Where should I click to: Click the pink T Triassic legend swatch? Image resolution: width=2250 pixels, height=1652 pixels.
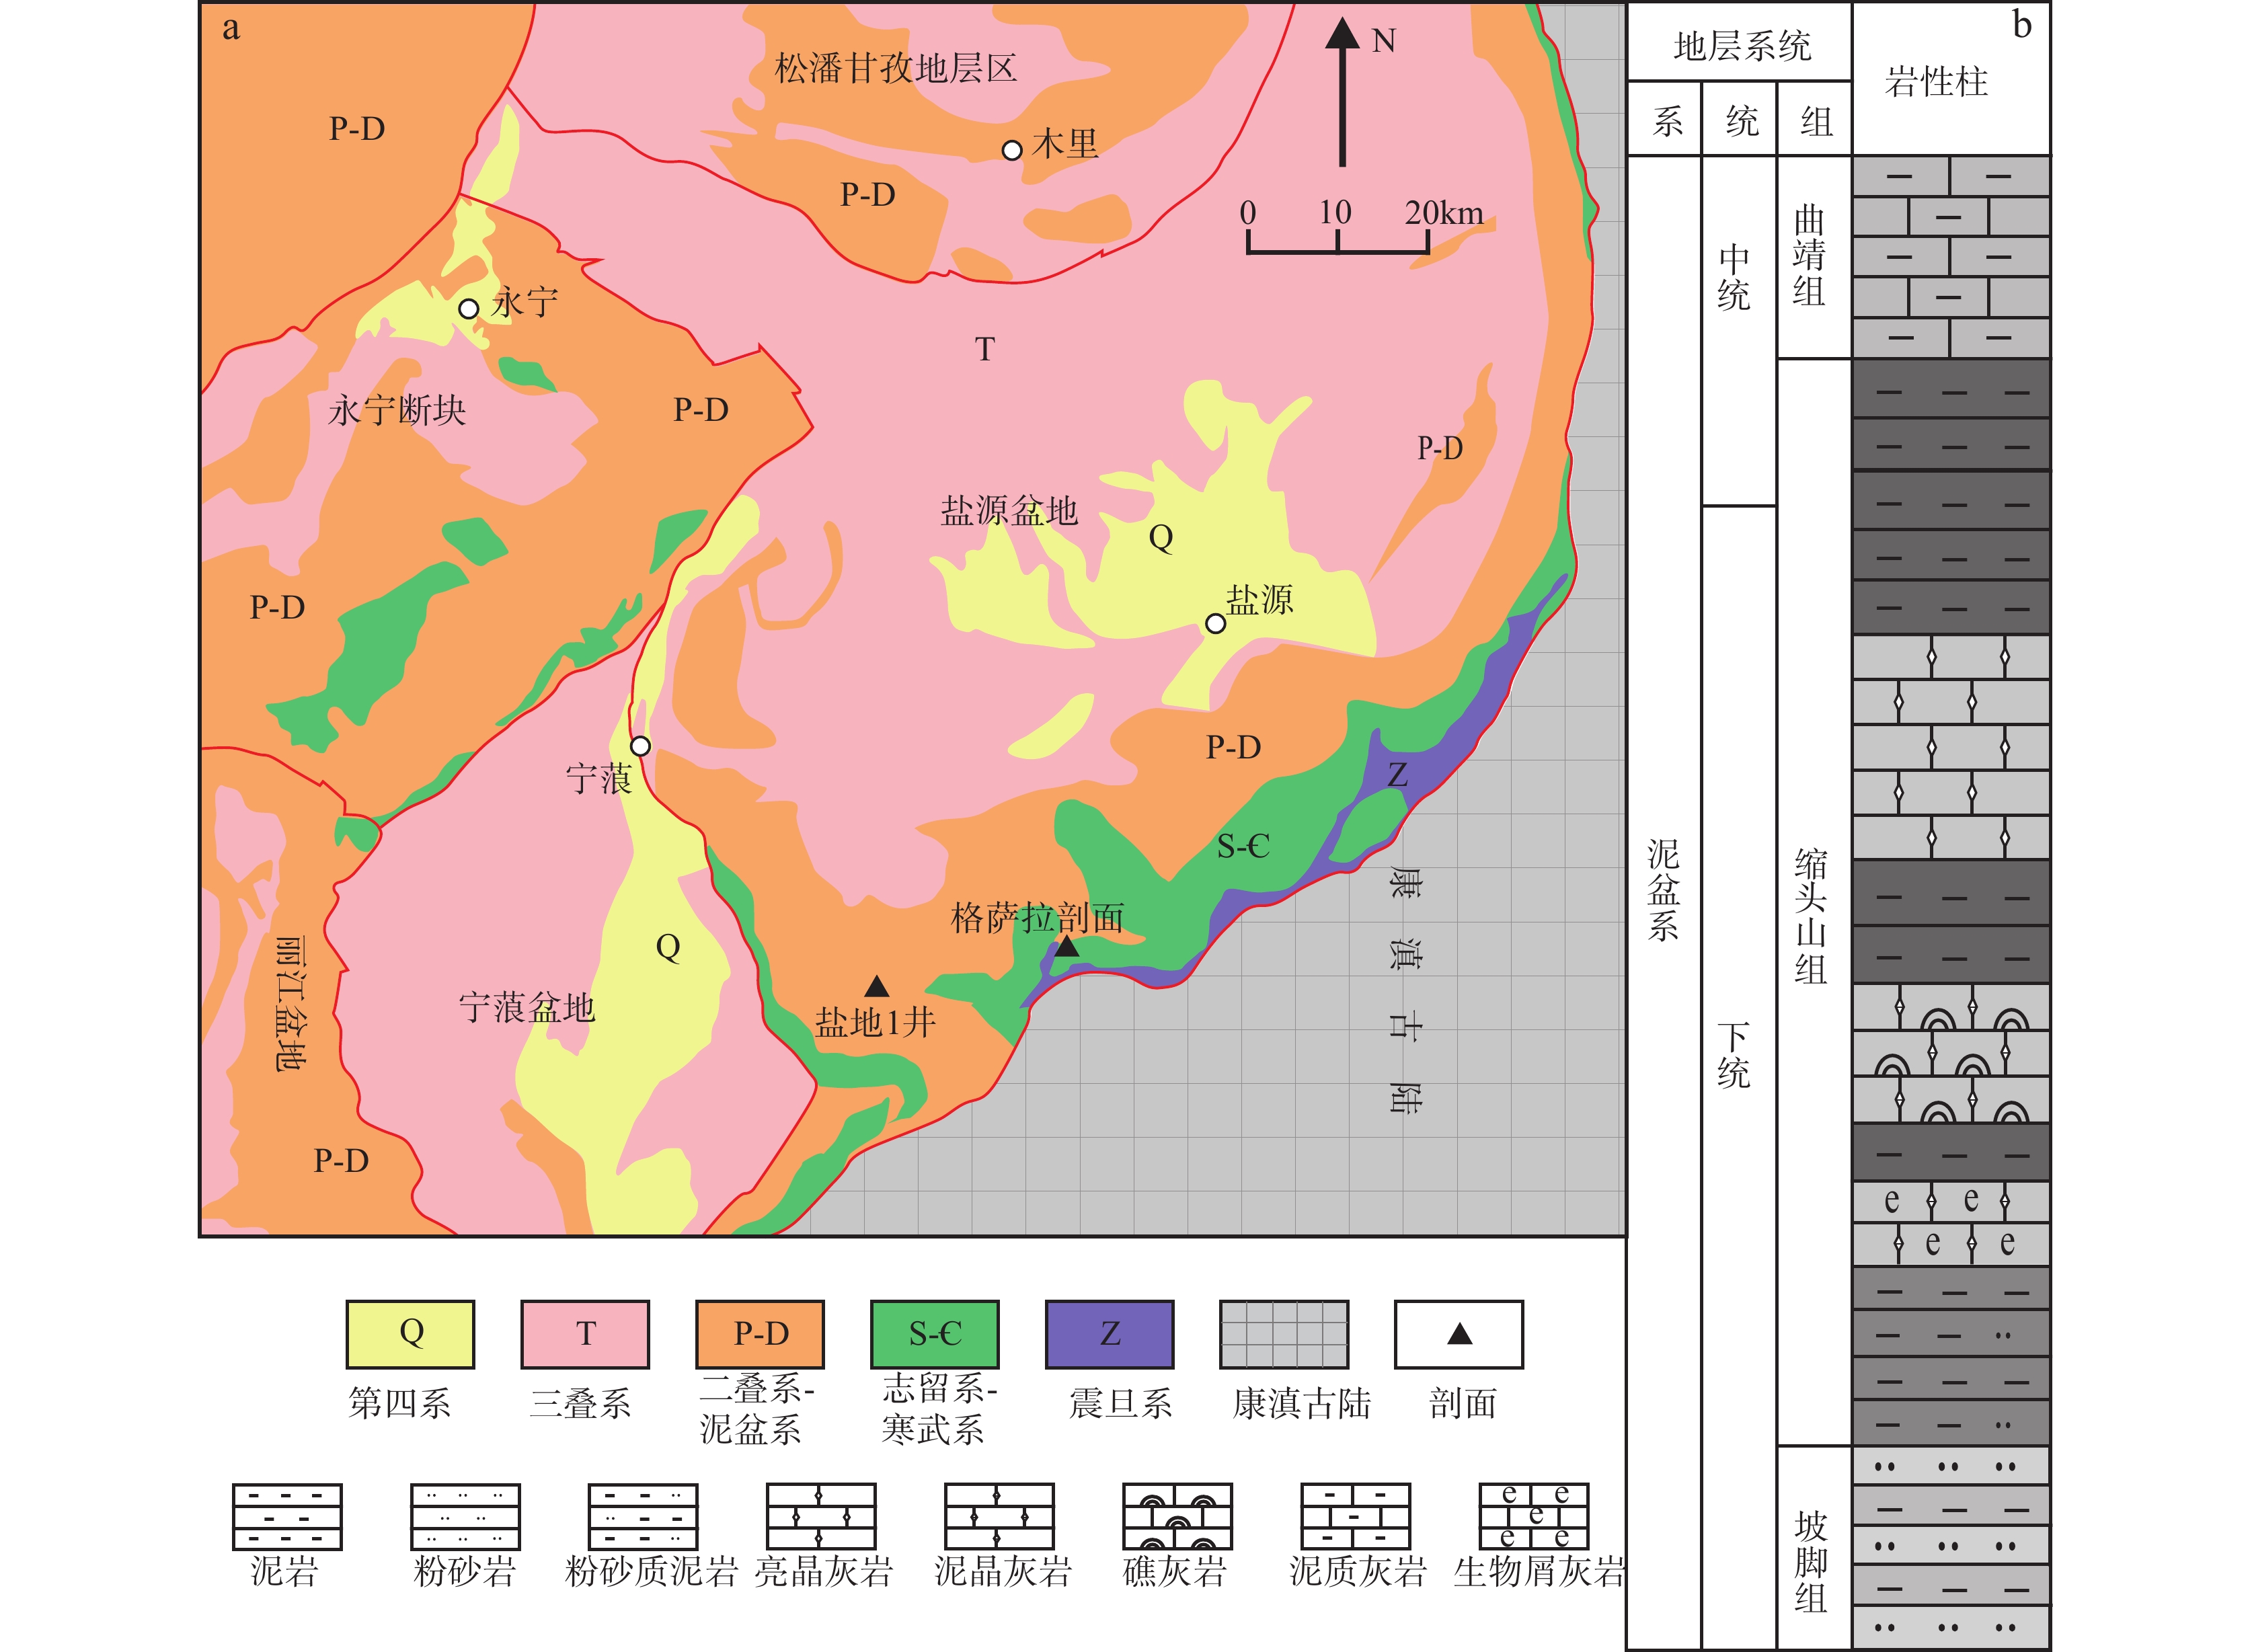pos(585,1334)
